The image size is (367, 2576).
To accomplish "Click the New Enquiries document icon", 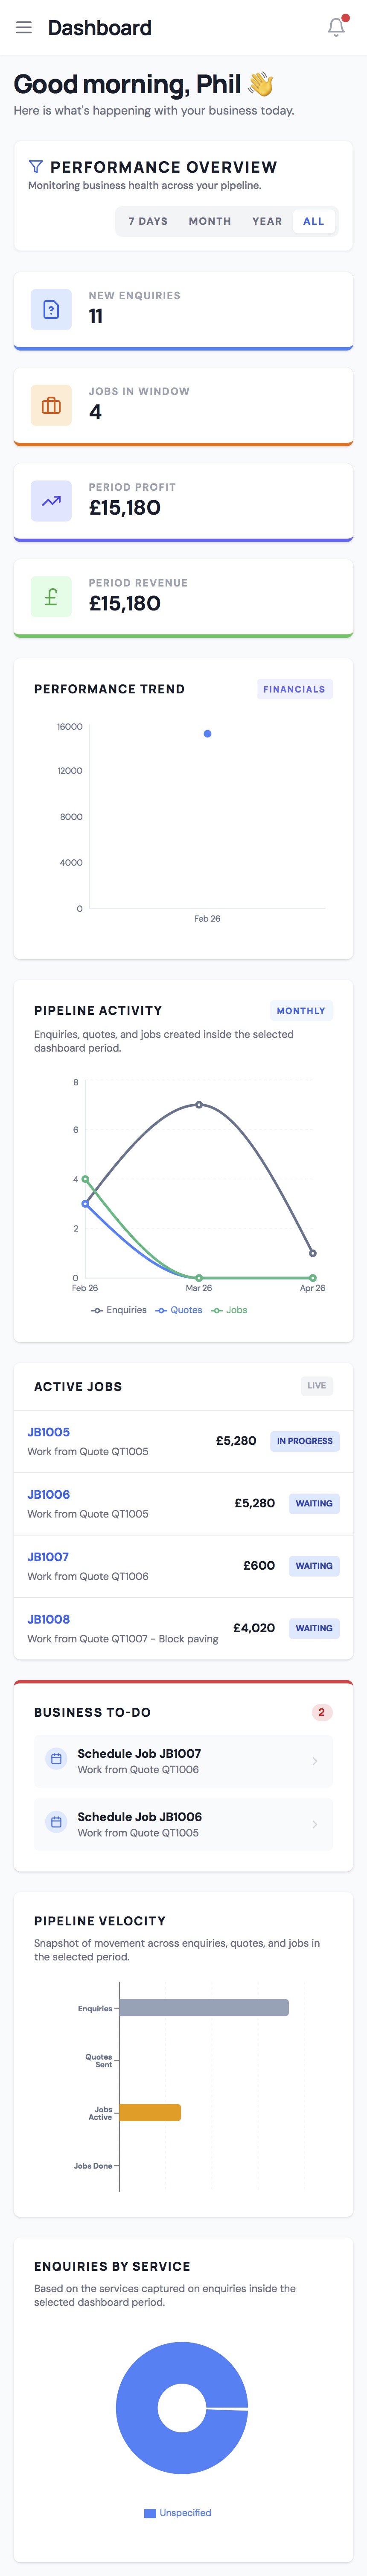I will click(51, 310).
